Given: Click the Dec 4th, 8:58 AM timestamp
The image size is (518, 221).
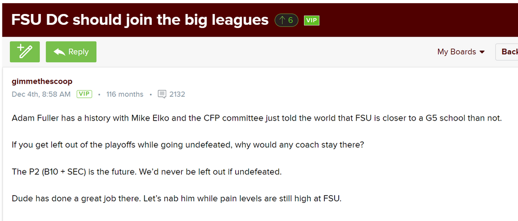Looking at the screenshot, I should pos(41,94).
